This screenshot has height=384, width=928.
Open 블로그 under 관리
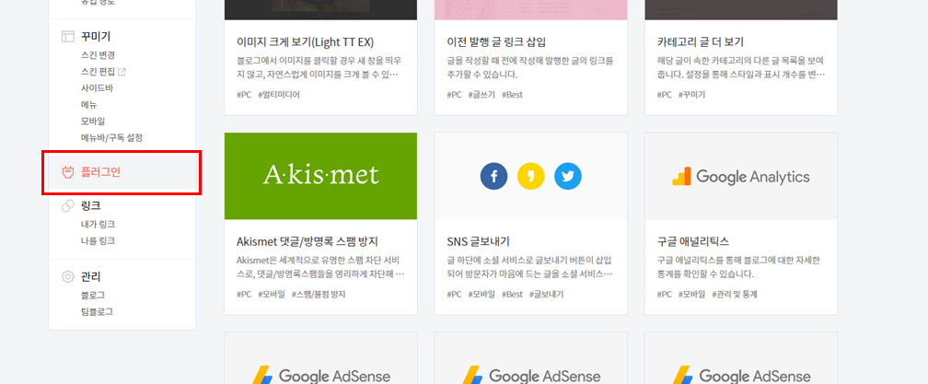93,295
